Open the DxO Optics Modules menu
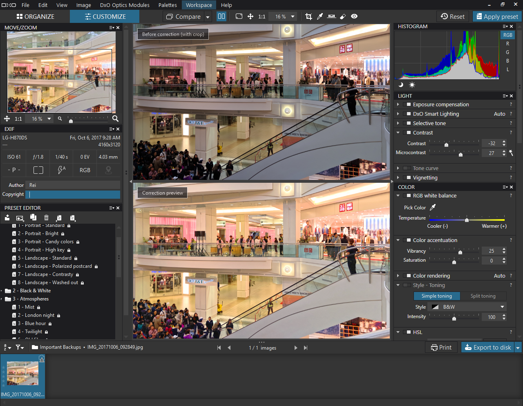 click(125, 5)
